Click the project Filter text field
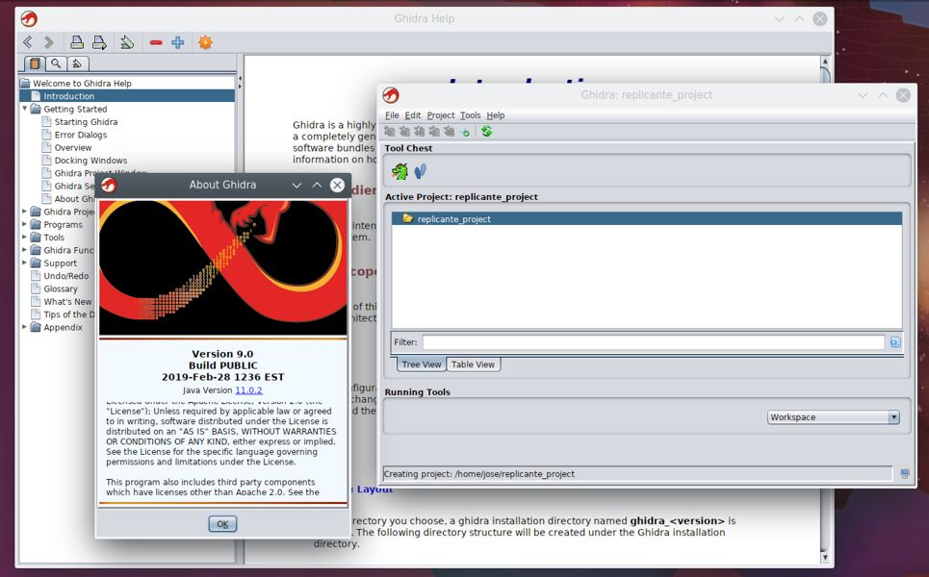The height and width of the screenshot is (577, 929). click(x=653, y=342)
